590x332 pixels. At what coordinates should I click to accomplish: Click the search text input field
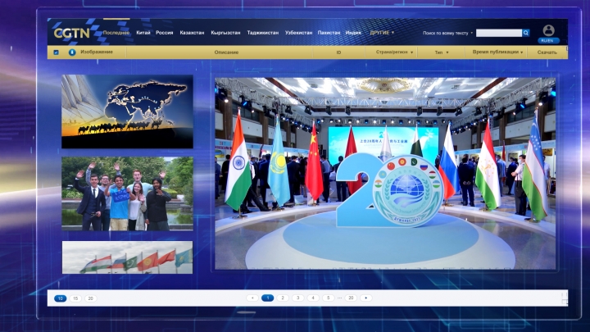point(498,33)
